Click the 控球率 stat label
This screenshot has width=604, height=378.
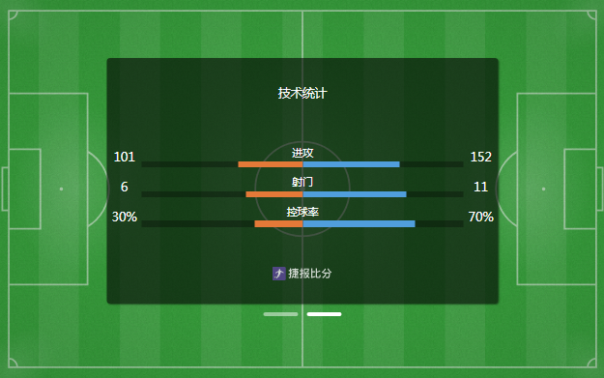click(x=302, y=212)
